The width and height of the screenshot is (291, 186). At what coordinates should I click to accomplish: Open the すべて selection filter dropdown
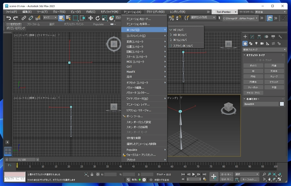click(x=50, y=17)
